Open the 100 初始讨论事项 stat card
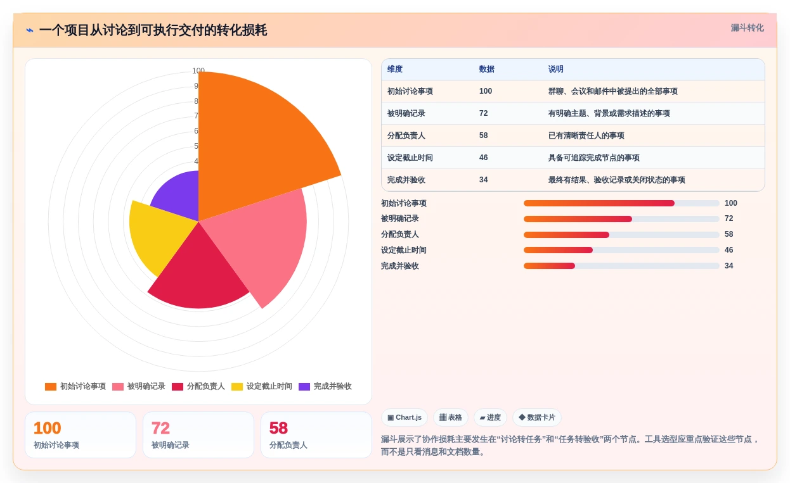790x483 pixels. (81, 435)
